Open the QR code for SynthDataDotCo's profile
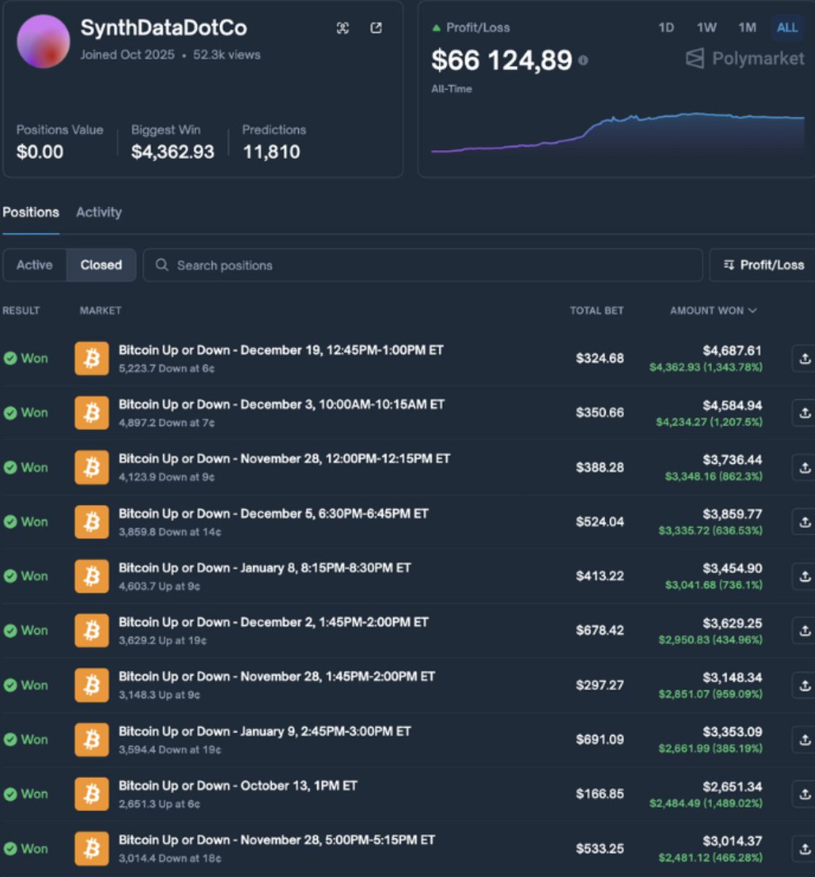Viewport: 815px width, 877px height. 342,28
